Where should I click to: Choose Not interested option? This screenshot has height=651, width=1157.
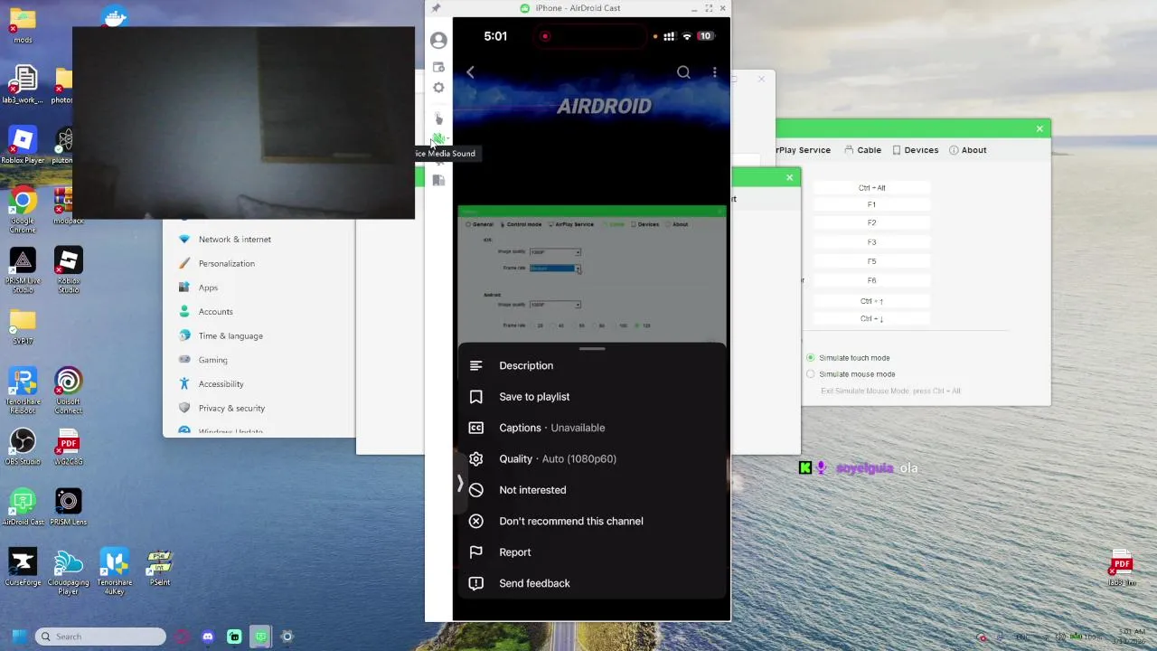point(591,490)
